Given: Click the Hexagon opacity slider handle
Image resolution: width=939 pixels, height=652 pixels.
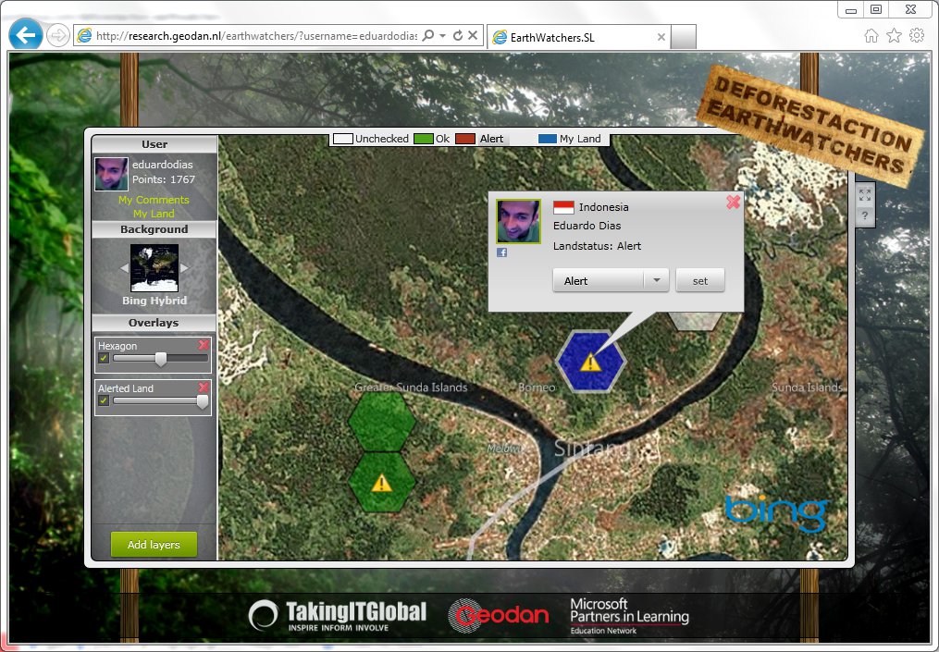Looking at the screenshot, I should [x=161, y=359].
